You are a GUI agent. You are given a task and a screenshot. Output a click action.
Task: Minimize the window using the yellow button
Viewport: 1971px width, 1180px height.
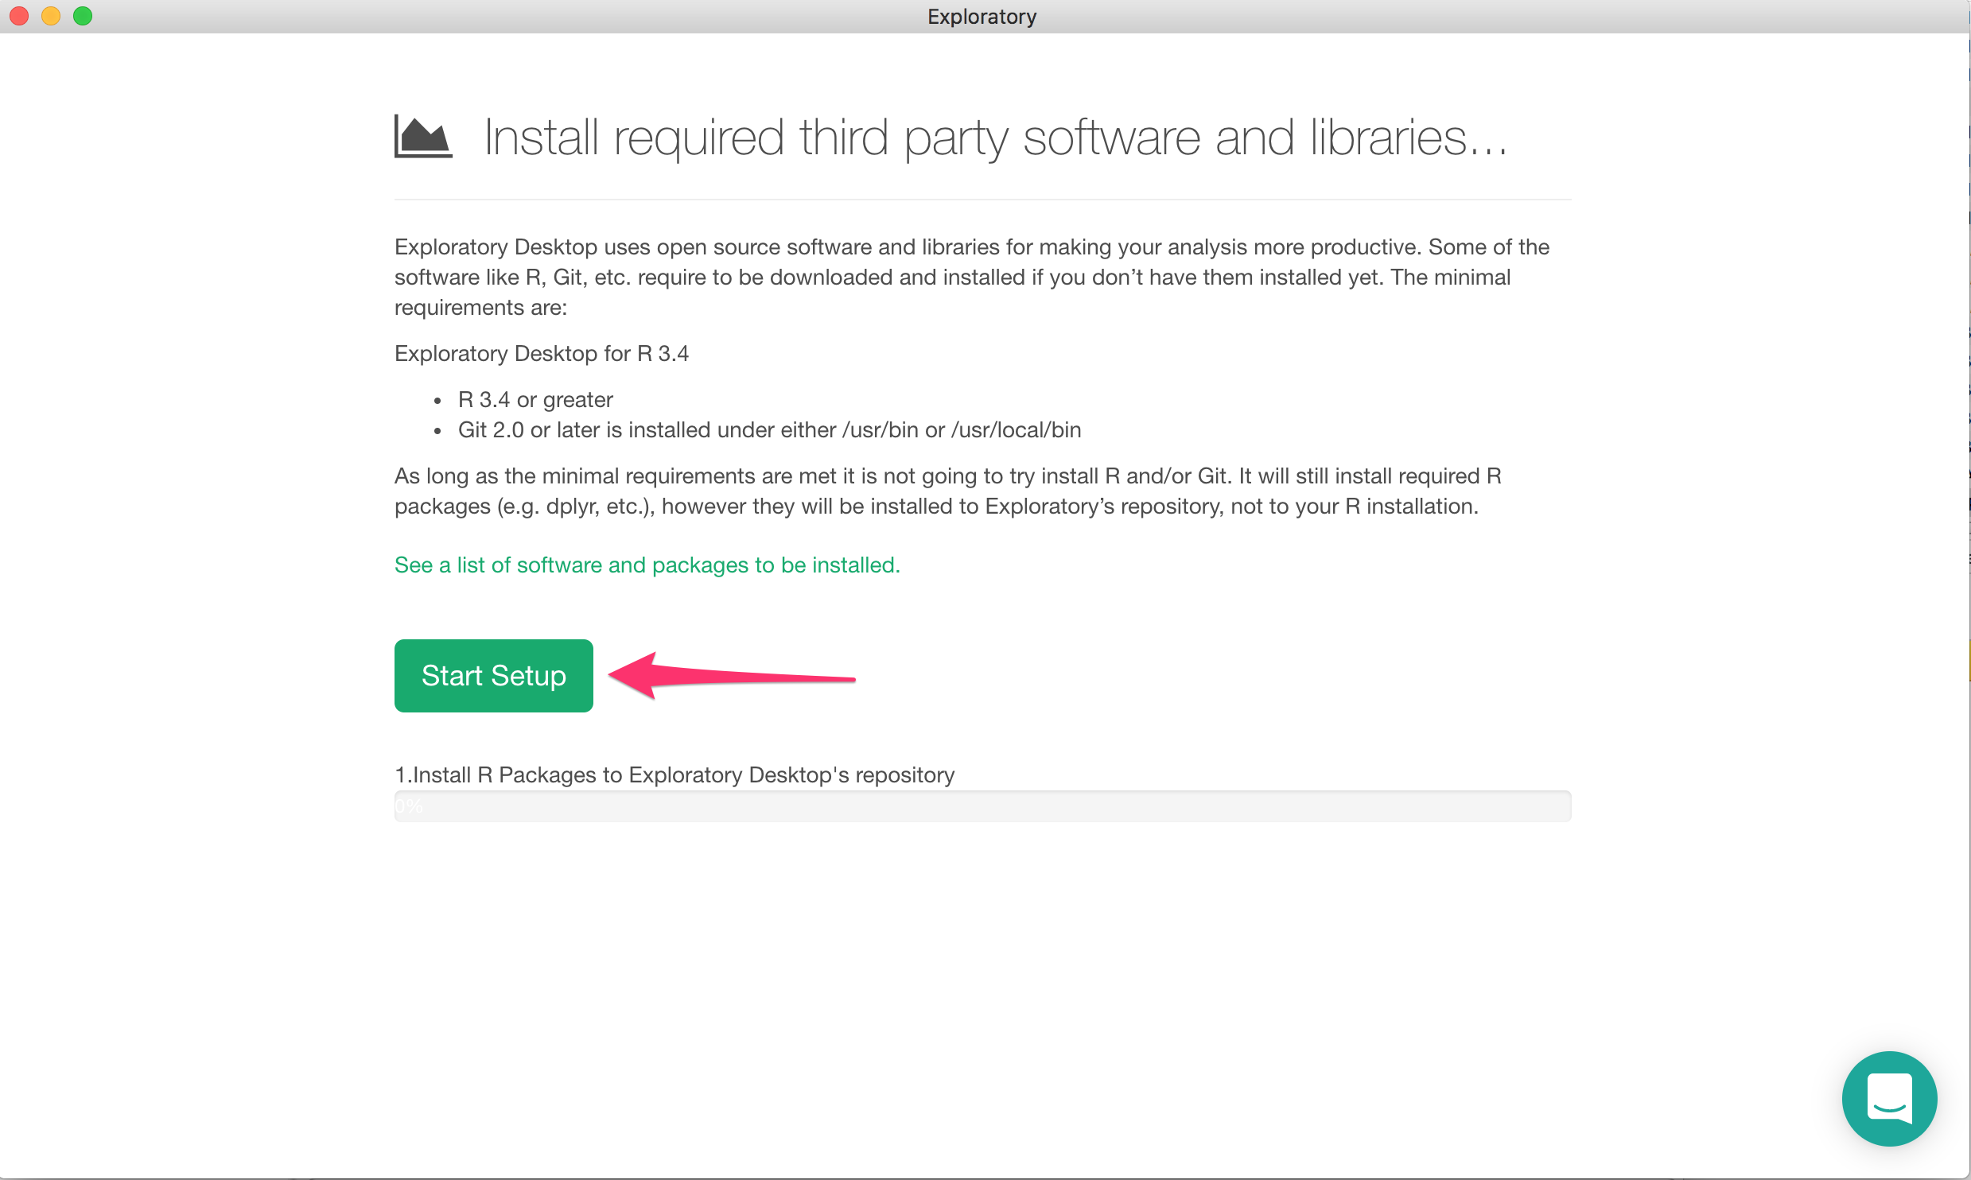click(51, 16)
